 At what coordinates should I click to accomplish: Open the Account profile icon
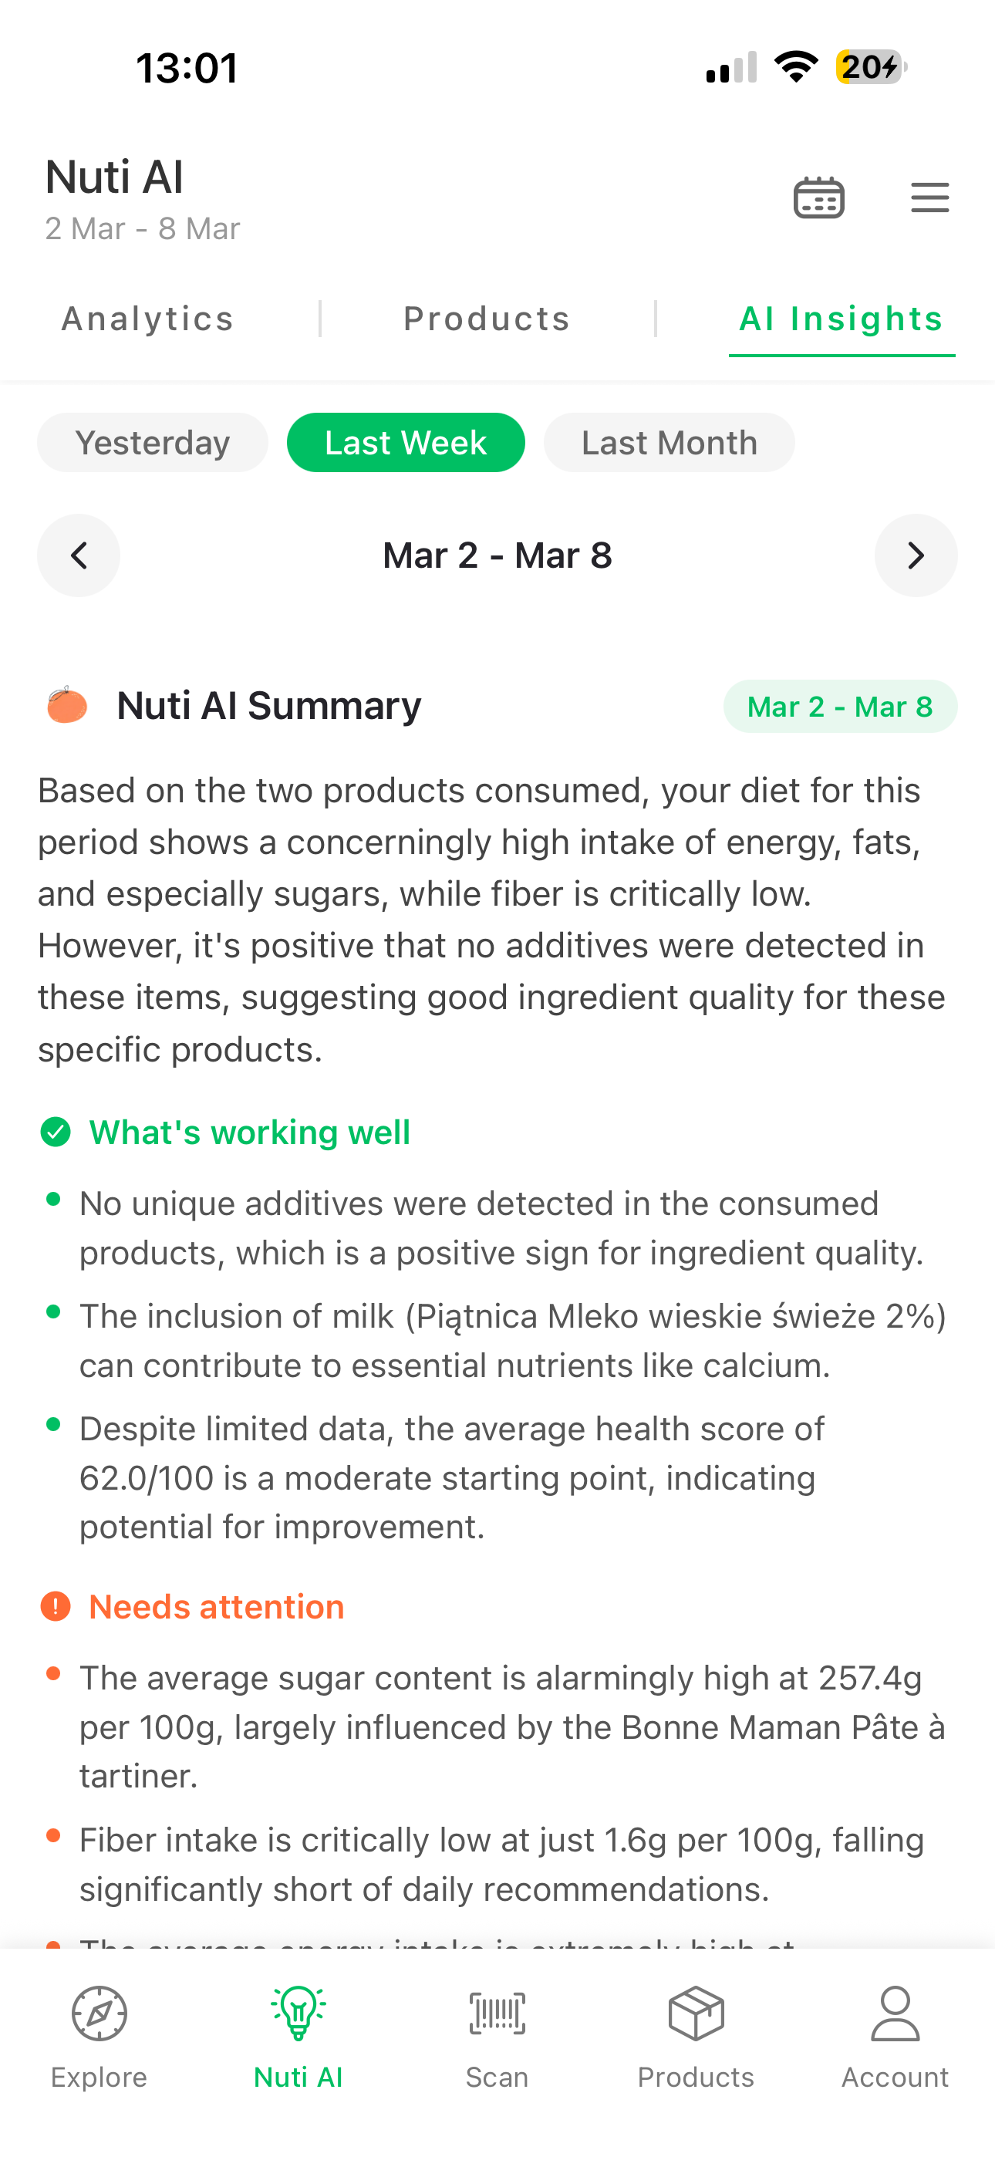pos(895,2013)
